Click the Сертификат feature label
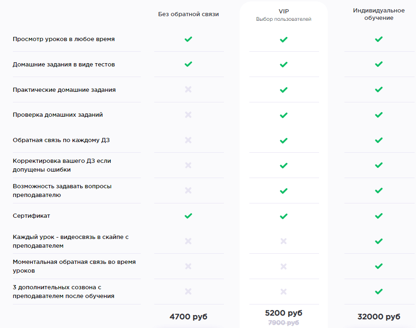Viewport: 416px width, 328px height. (x=31, y=216)
